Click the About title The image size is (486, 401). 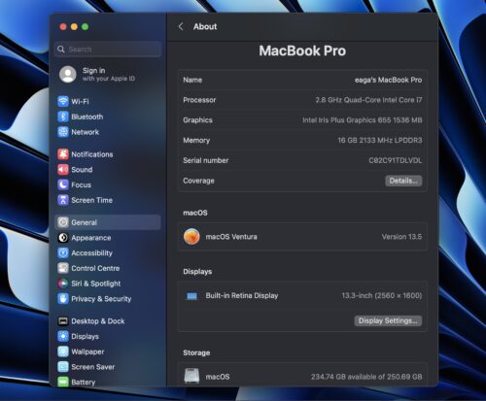point(205,26)
